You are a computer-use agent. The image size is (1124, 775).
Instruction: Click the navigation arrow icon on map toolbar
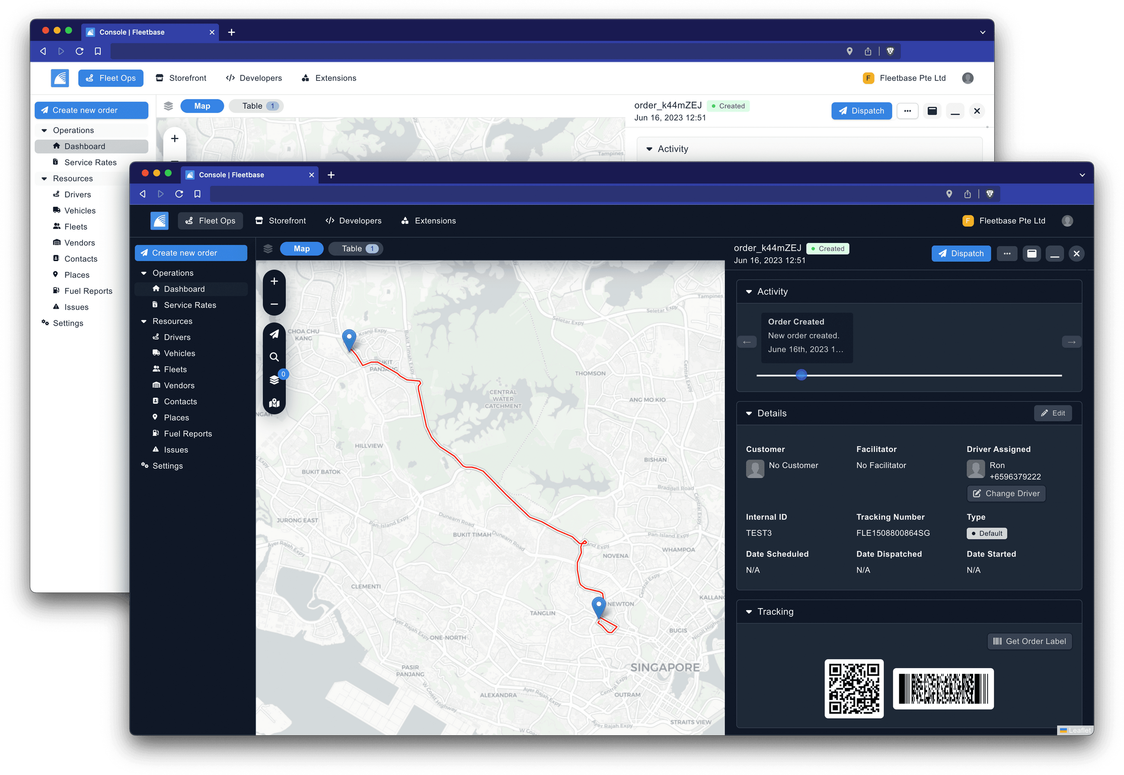pyautogui.click(x=274, y=334)
